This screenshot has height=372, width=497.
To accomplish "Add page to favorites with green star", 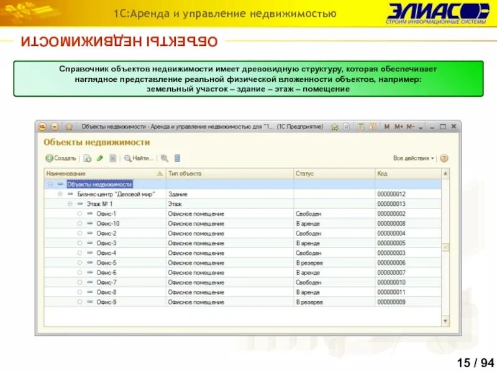I will (x=334, y=127).
